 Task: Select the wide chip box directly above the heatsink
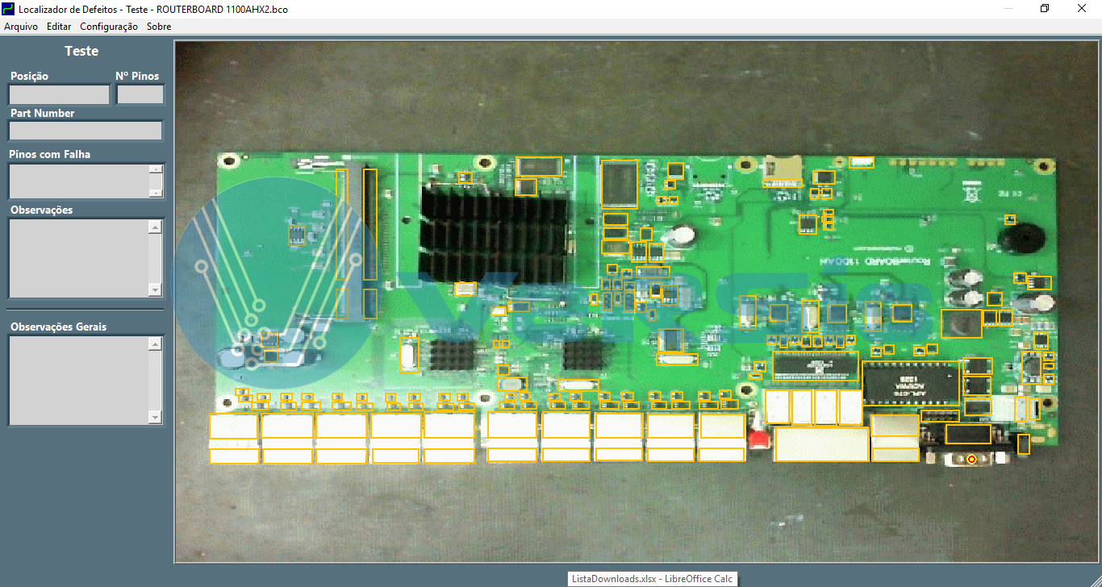(538, 167)
